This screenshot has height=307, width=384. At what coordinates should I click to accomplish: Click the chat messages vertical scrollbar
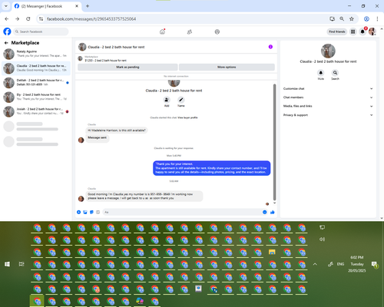tap(275, 142)
